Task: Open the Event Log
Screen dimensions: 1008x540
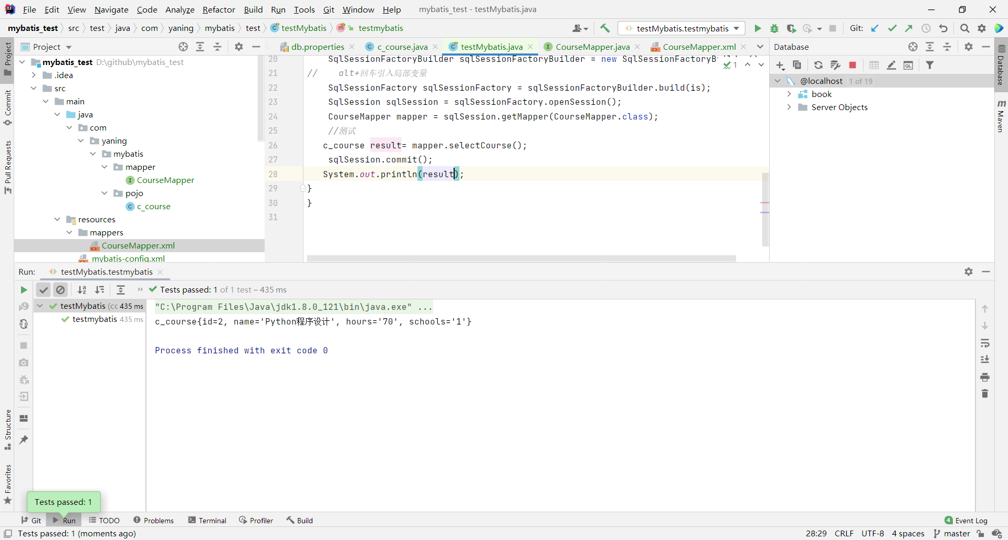Action: 966,520
